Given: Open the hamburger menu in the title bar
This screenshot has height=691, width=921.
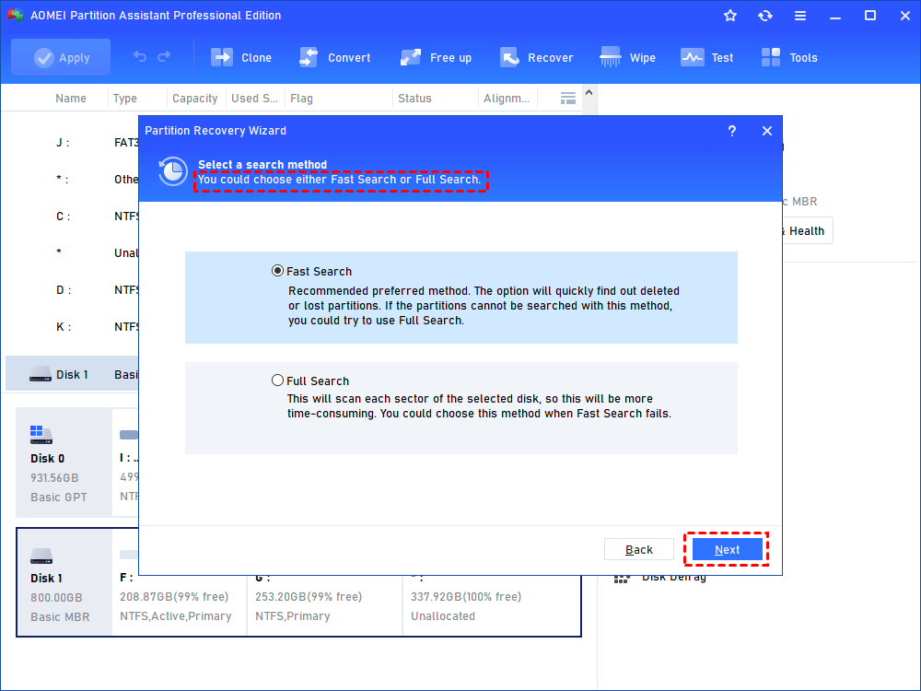Looking at the screenshot, I should (799, 15).
